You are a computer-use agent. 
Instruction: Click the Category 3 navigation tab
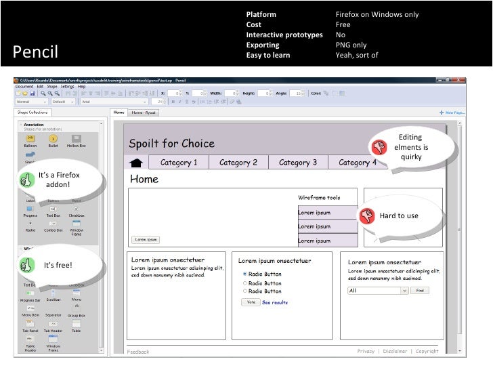pos(298,163)
